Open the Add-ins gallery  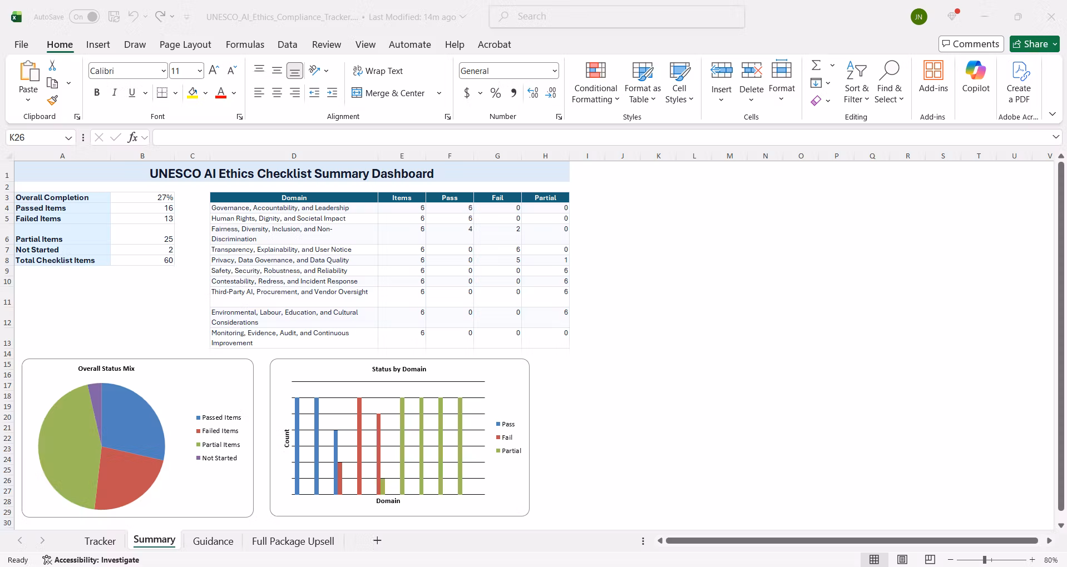tap(933, 77)
